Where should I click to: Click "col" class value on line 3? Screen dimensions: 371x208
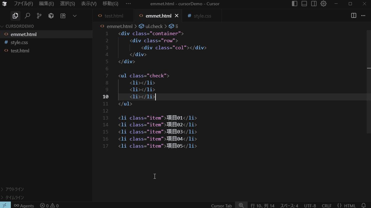coord(179,48)
